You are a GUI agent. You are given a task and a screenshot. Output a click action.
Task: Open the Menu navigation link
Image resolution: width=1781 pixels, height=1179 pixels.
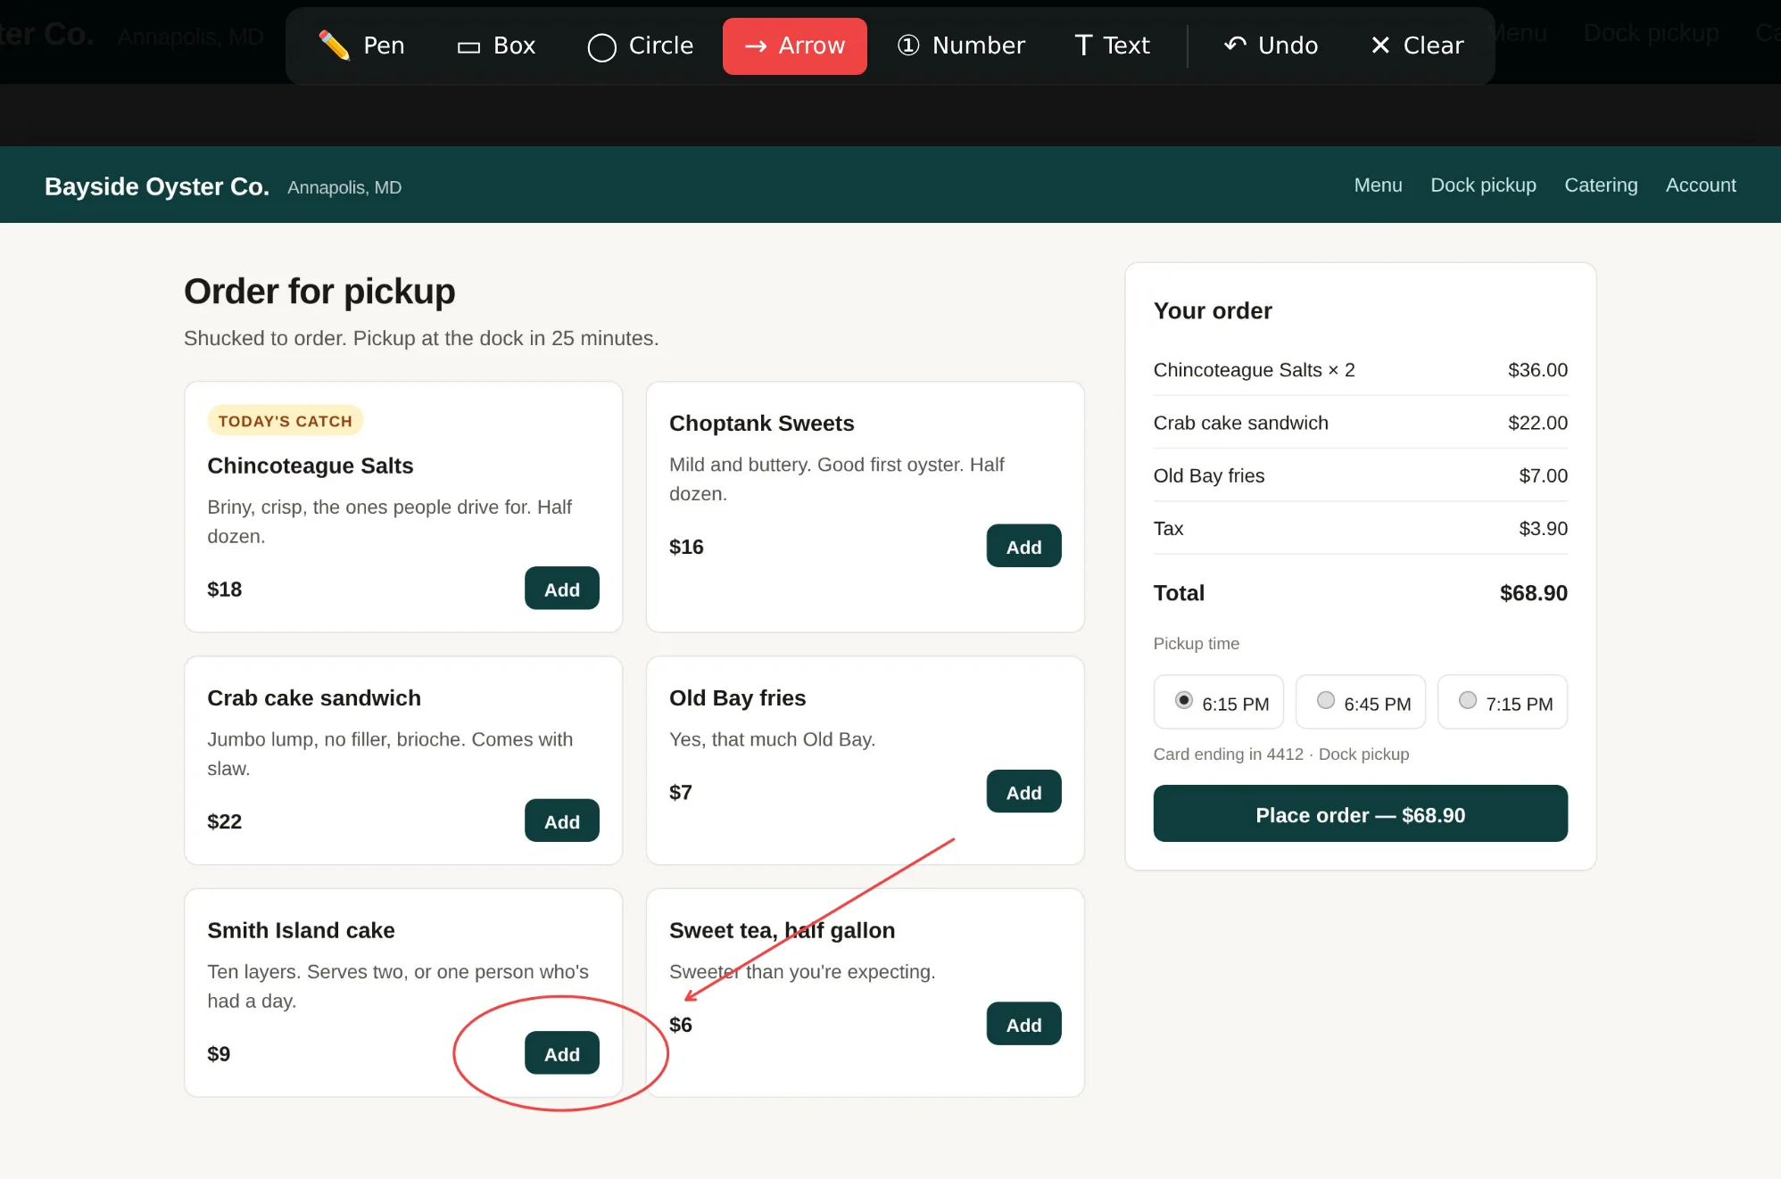pos(1378,186)
